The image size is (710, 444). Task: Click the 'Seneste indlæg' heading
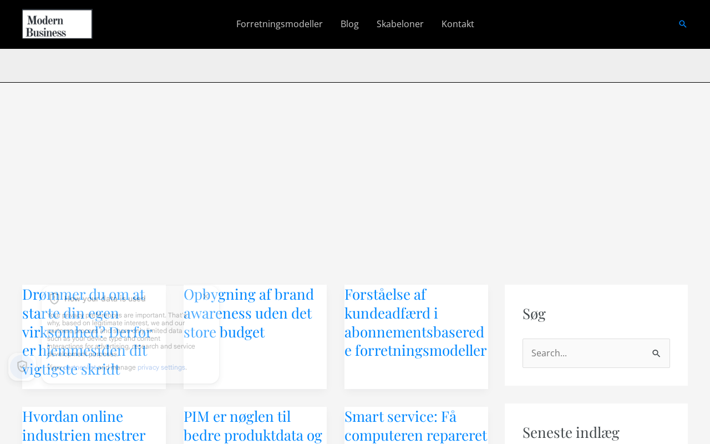tap(571, 432)
